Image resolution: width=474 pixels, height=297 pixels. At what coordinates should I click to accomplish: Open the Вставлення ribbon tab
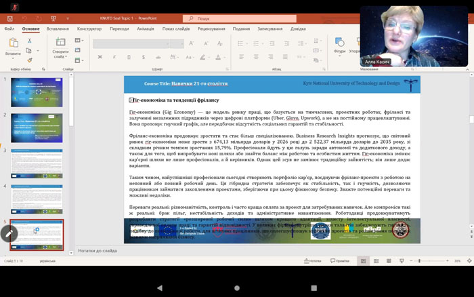(58, 29)
